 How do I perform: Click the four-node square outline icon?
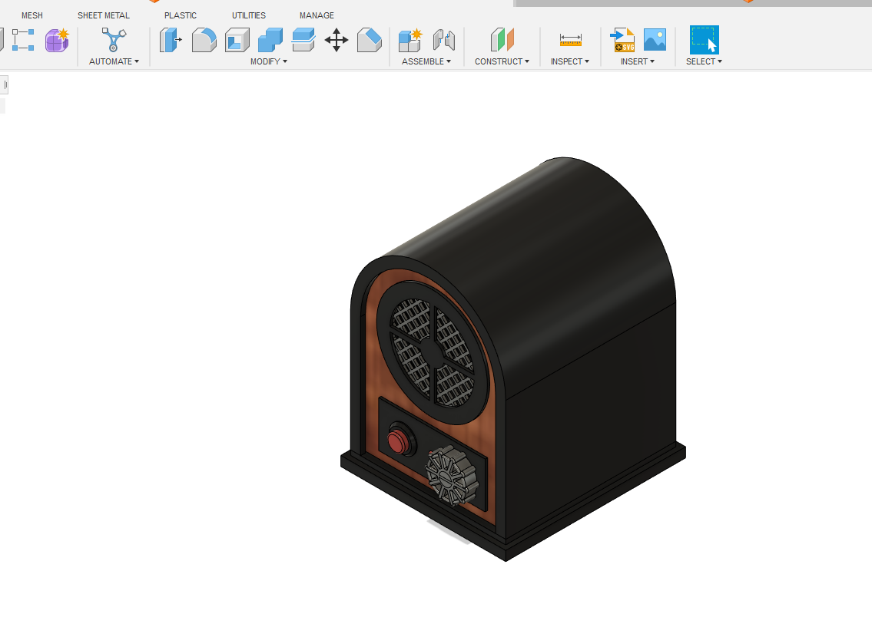coord(23,40)
